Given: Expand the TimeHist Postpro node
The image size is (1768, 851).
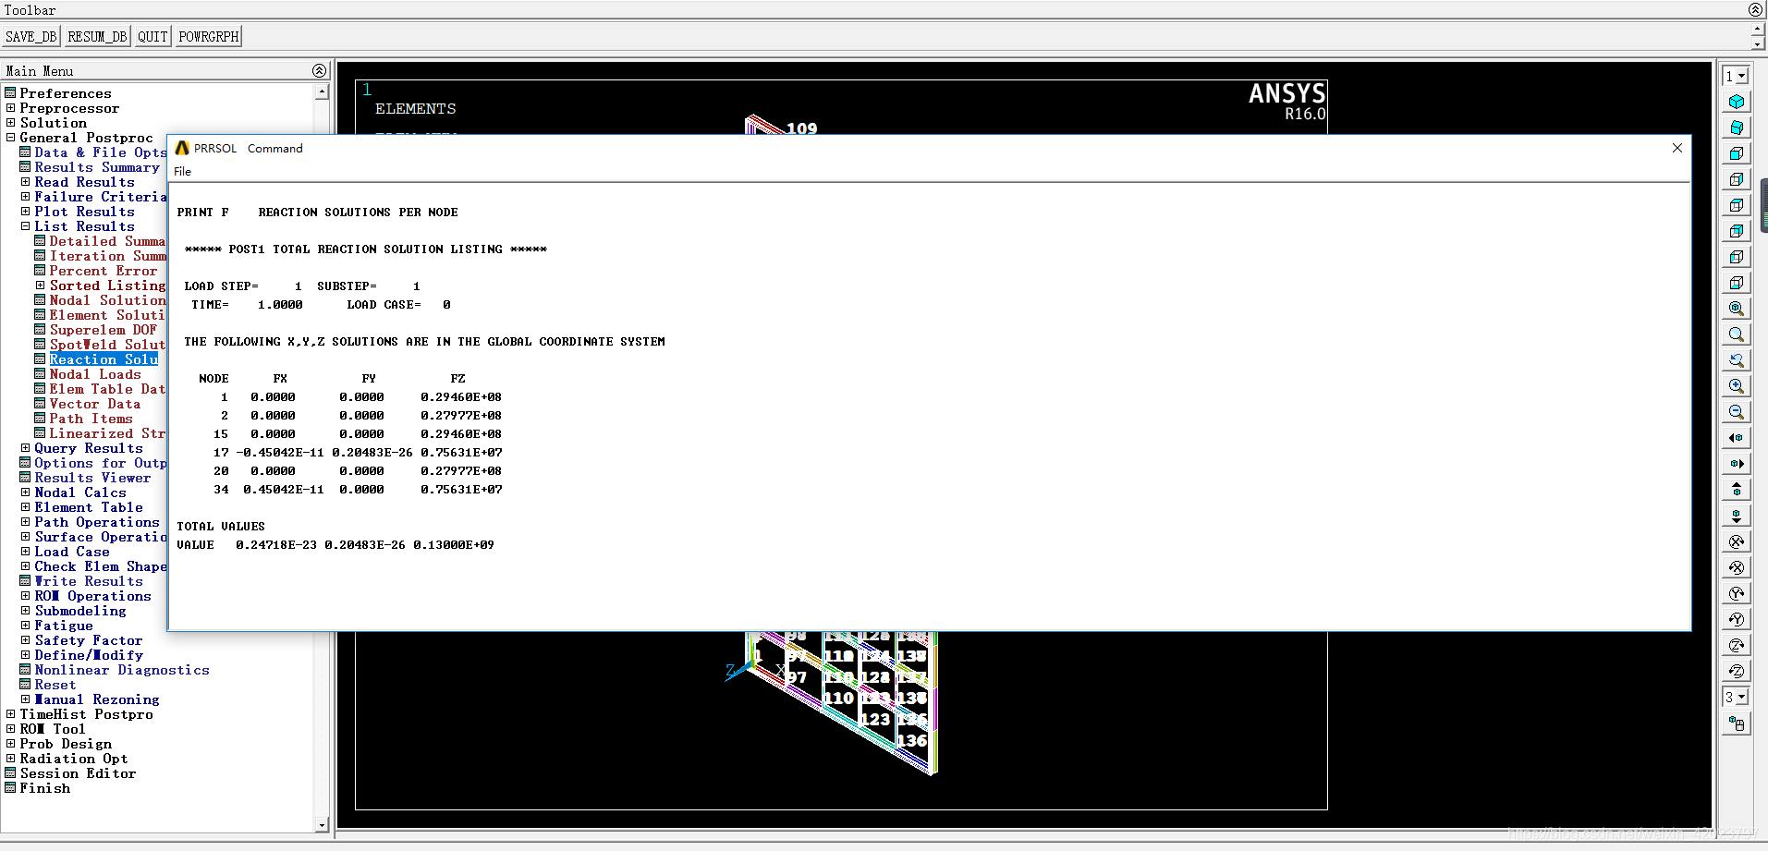Looking at the screenshot, I should click(x=10, y=714).
